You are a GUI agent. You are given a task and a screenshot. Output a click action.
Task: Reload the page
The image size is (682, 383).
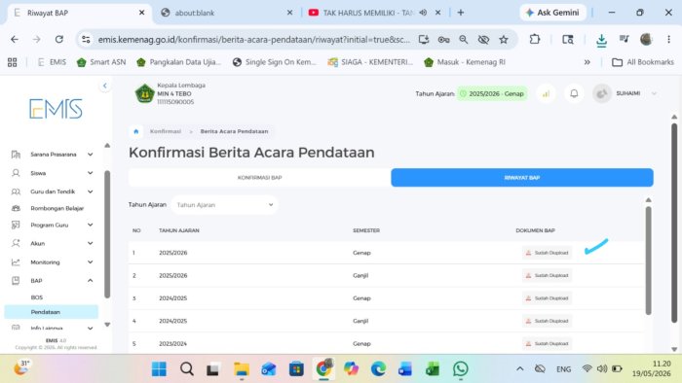59,40
